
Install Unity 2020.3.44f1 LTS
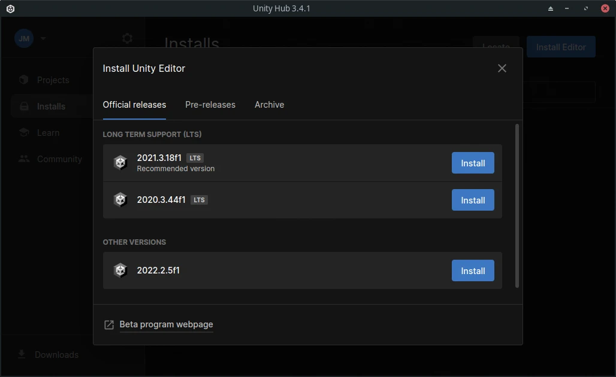(x=473, y=200)
